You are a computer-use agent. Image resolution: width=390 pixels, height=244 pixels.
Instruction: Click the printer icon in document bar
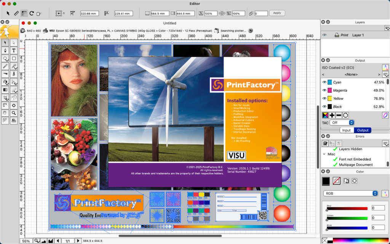pyautogui.click(x=45, y=30)
